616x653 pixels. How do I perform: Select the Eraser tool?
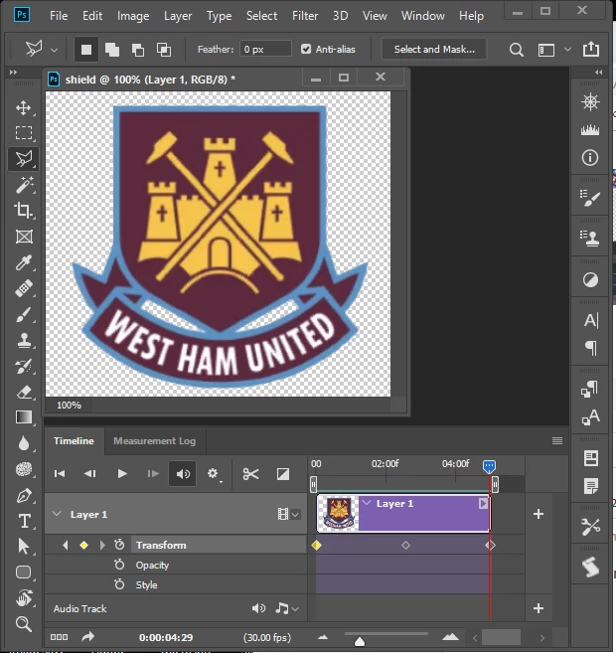click(23, 392)
